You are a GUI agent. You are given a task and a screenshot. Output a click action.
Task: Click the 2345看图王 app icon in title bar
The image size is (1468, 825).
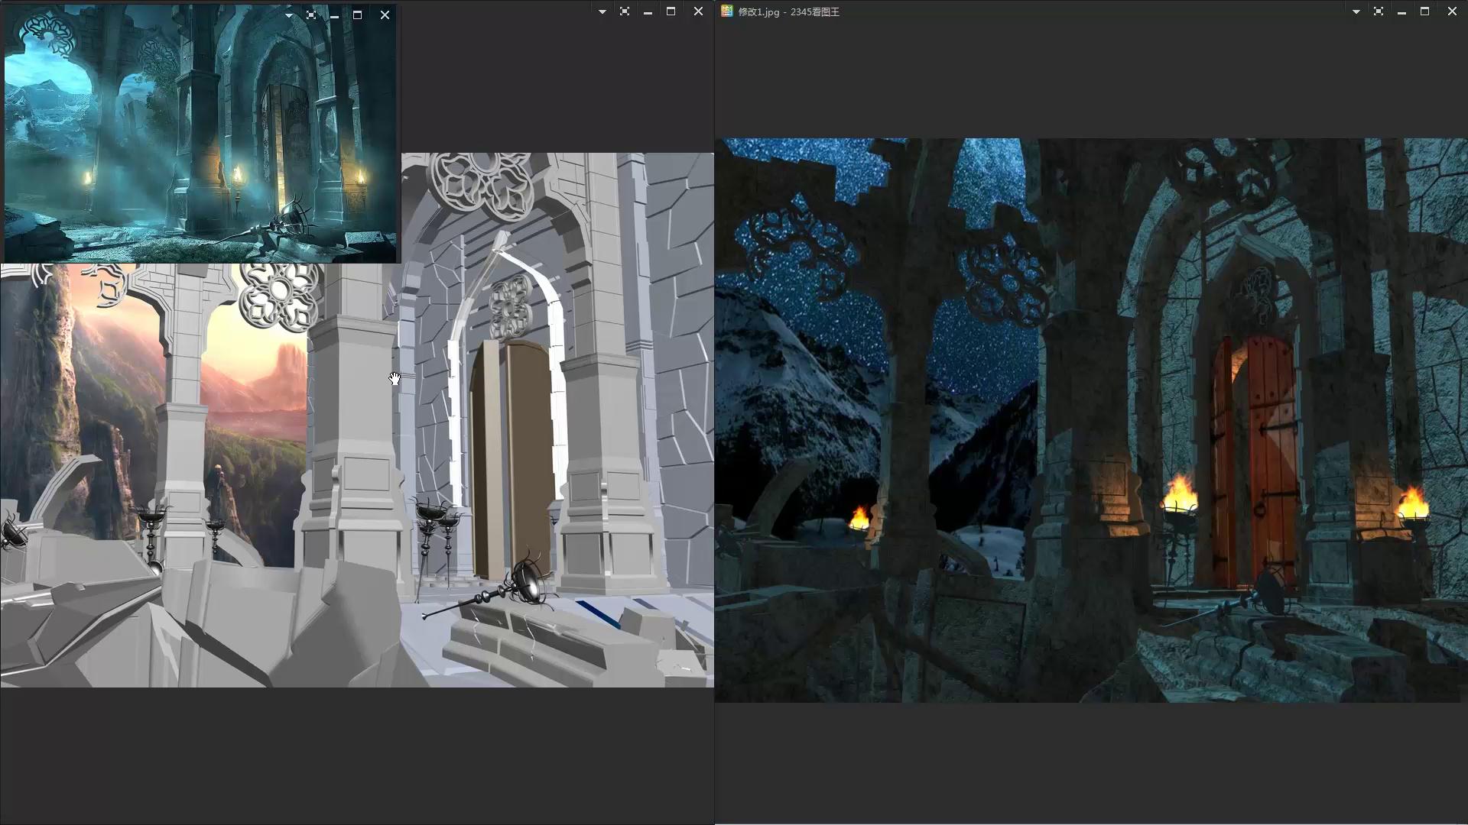tap(726, 11)
